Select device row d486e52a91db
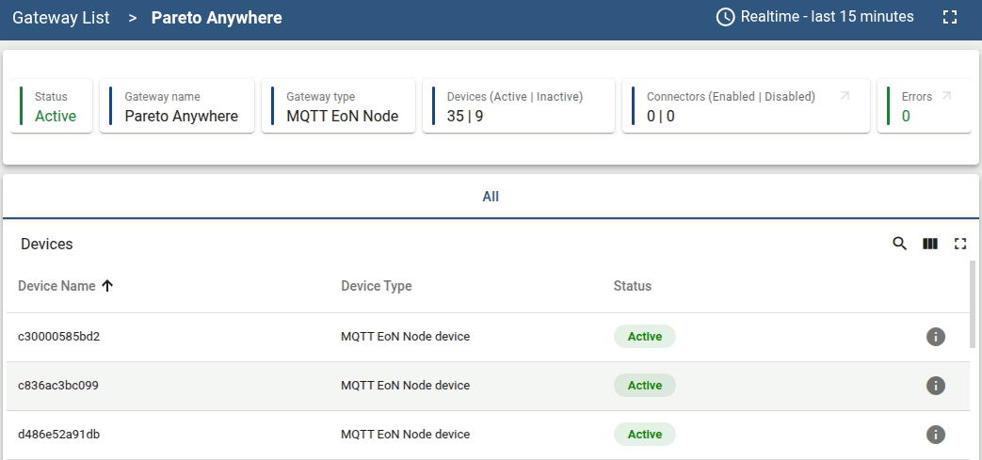This screenshot has height=460, width=982. pos(488,435)
